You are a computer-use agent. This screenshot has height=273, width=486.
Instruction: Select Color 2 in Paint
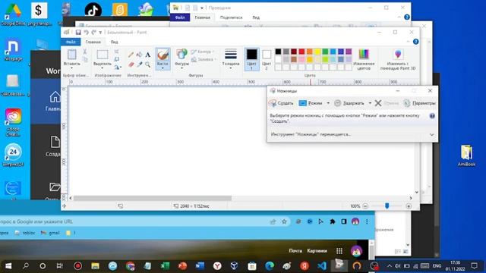pyautogui.click(x=267, y=59)
